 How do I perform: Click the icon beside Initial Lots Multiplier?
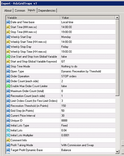(8, 135)
